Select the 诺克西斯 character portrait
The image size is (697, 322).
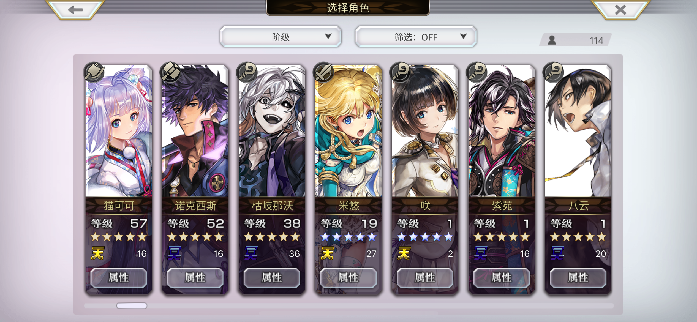(x=195, y=131)
